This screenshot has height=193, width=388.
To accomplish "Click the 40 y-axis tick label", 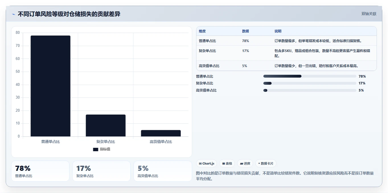I will [18, 84].
